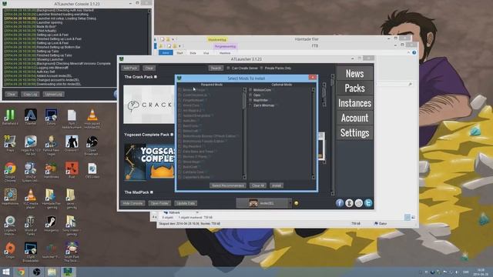Switch to Chrome on the taskbar

pos(21,272)
